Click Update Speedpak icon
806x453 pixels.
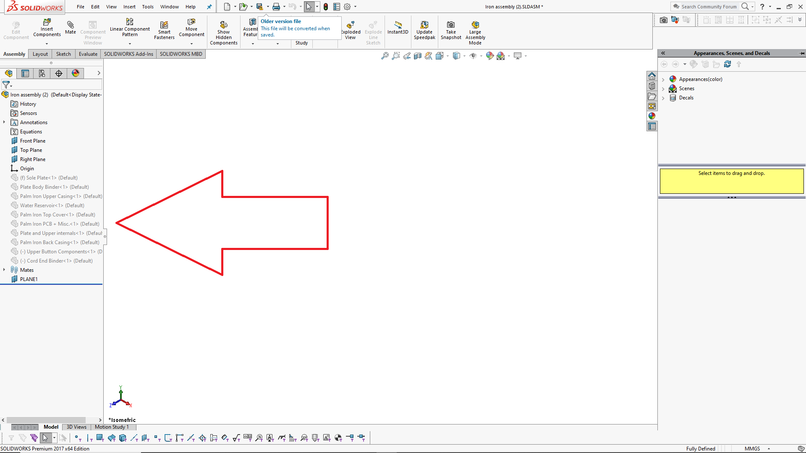coord(424,25)
